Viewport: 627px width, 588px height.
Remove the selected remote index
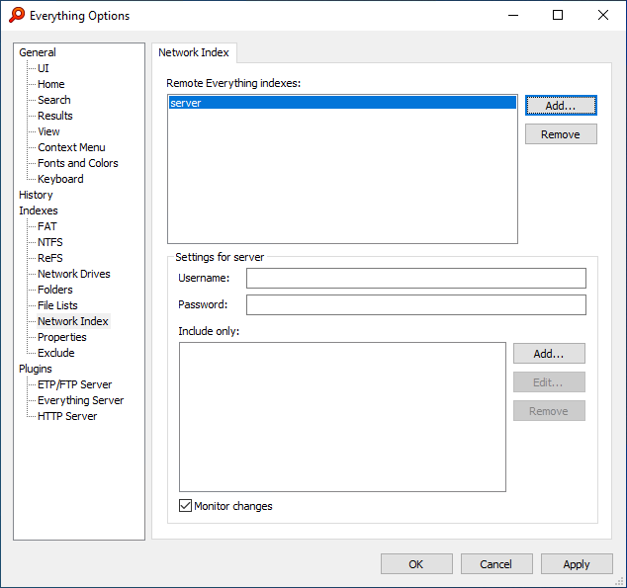[561, 134]
